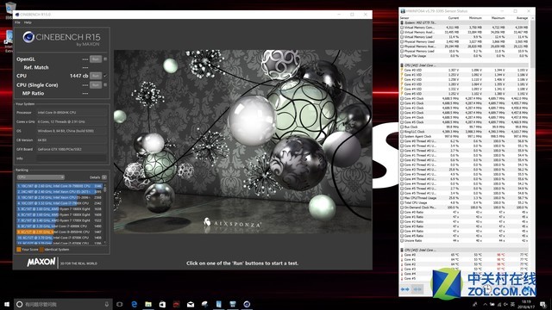Run the CPU (Single Core) test
The width and height of the screenshot is (552, 310).
pyautogui.click(x=96, y=84)
